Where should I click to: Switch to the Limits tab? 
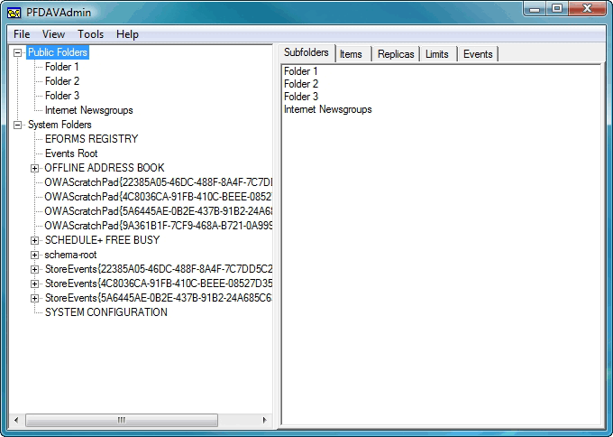pyautogui.click(x=436, y=54)
